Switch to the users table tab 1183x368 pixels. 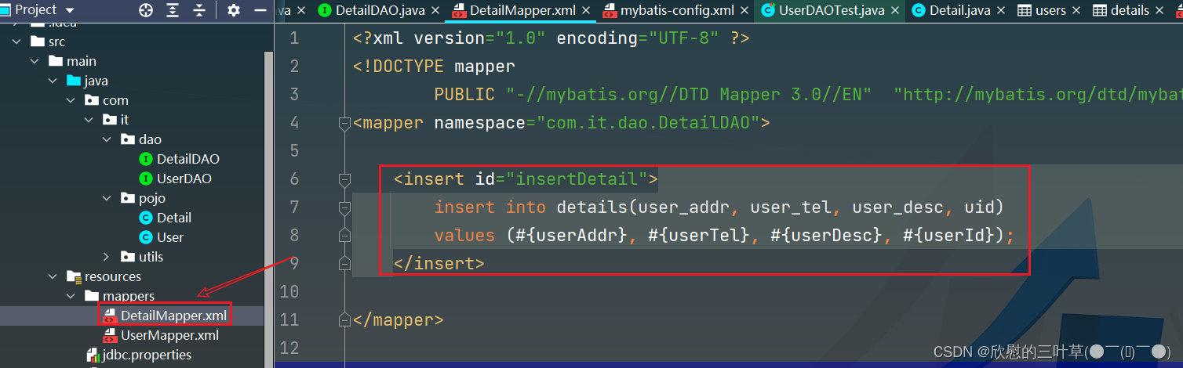[x=1050, y=11]
